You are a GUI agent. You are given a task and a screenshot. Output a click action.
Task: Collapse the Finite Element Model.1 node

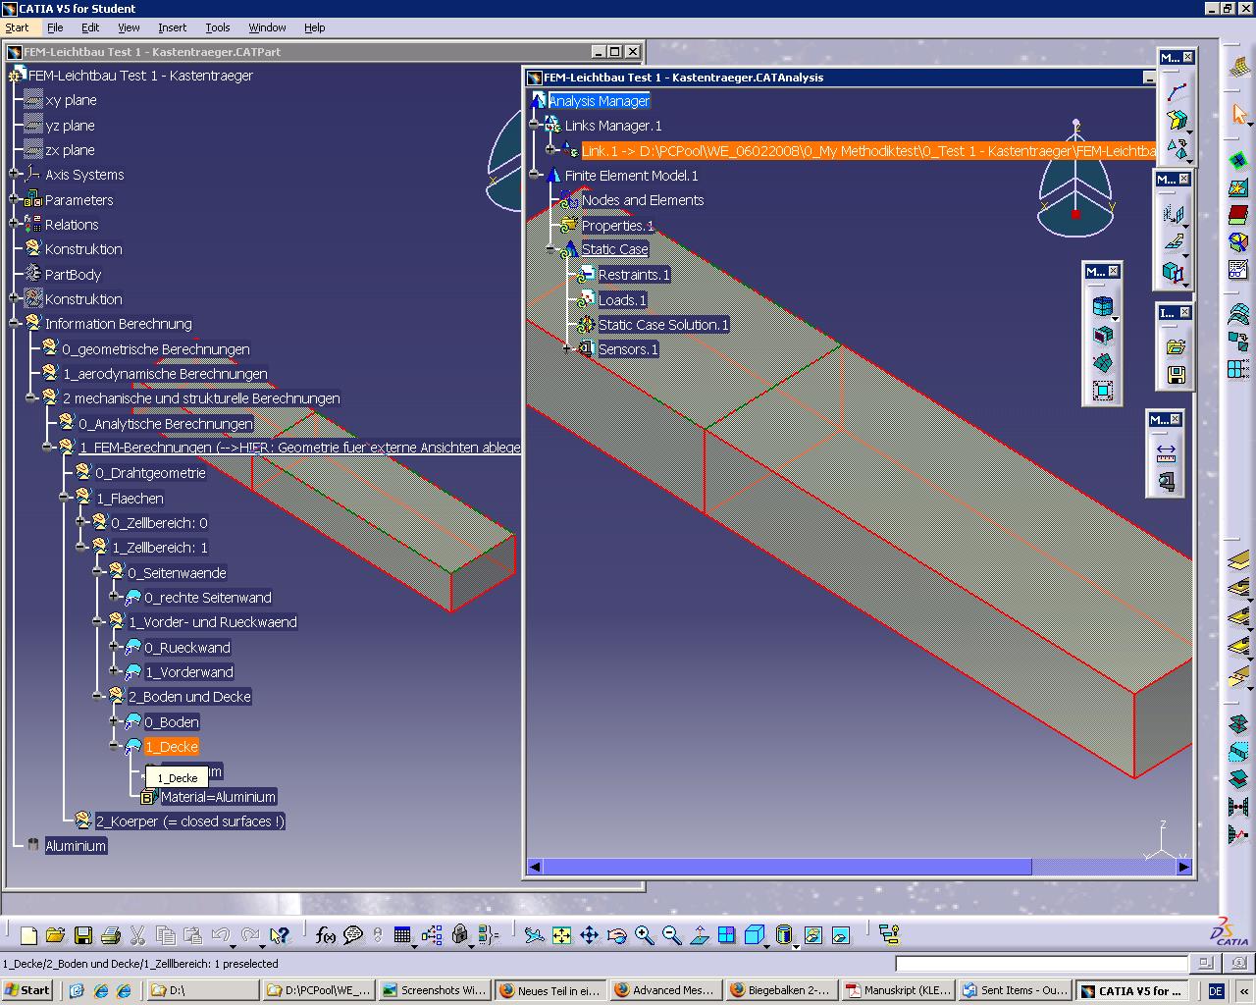(x=535, y=176)
